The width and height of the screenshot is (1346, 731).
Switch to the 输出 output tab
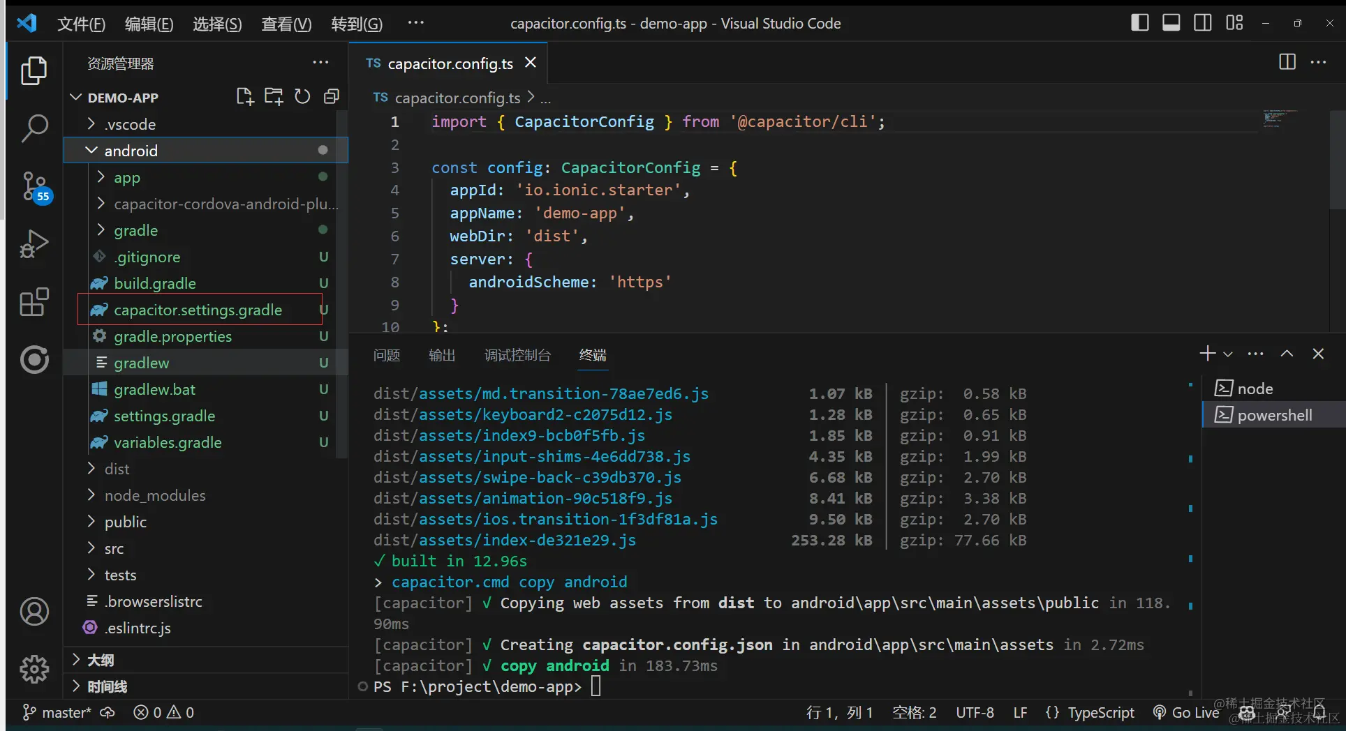[442, 355]
